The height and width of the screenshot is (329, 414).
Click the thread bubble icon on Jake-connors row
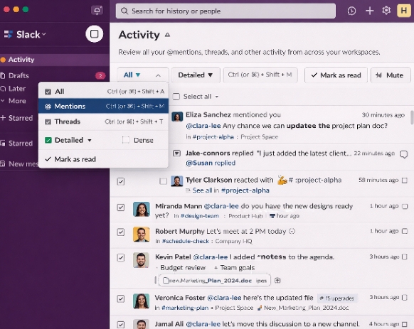coord(404,154)
